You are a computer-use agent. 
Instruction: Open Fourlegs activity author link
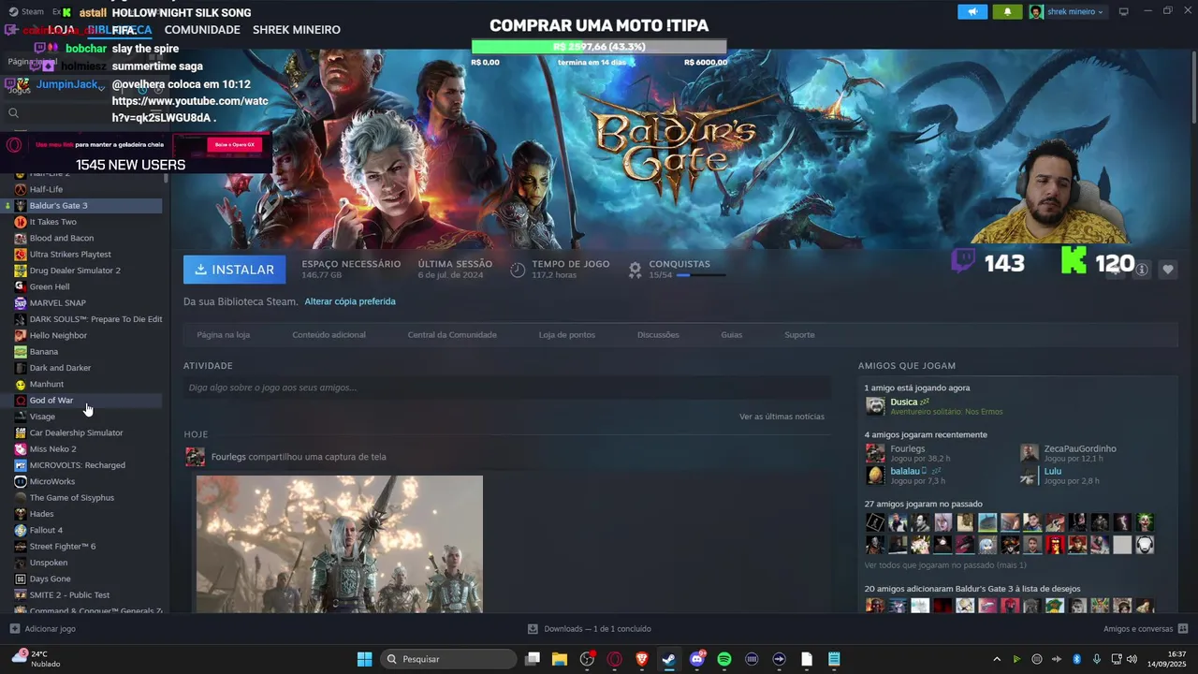(228, 457)
